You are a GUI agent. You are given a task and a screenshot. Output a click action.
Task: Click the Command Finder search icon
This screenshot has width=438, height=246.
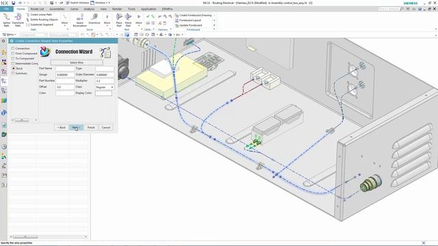point(402,9)
